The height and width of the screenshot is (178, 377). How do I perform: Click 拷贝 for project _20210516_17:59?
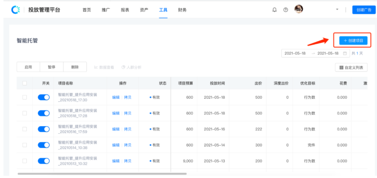point(128,129)
